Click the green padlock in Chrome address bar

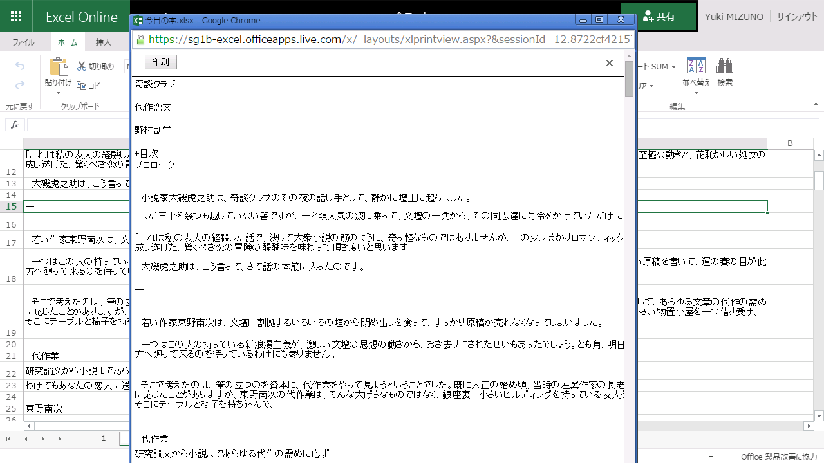tap(141, 40)
